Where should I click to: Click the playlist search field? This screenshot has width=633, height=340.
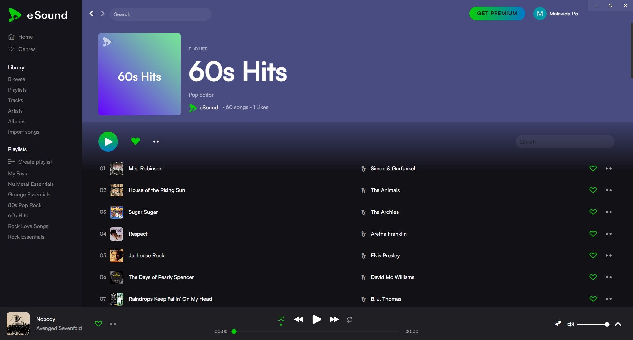click(x=565, y=142)
